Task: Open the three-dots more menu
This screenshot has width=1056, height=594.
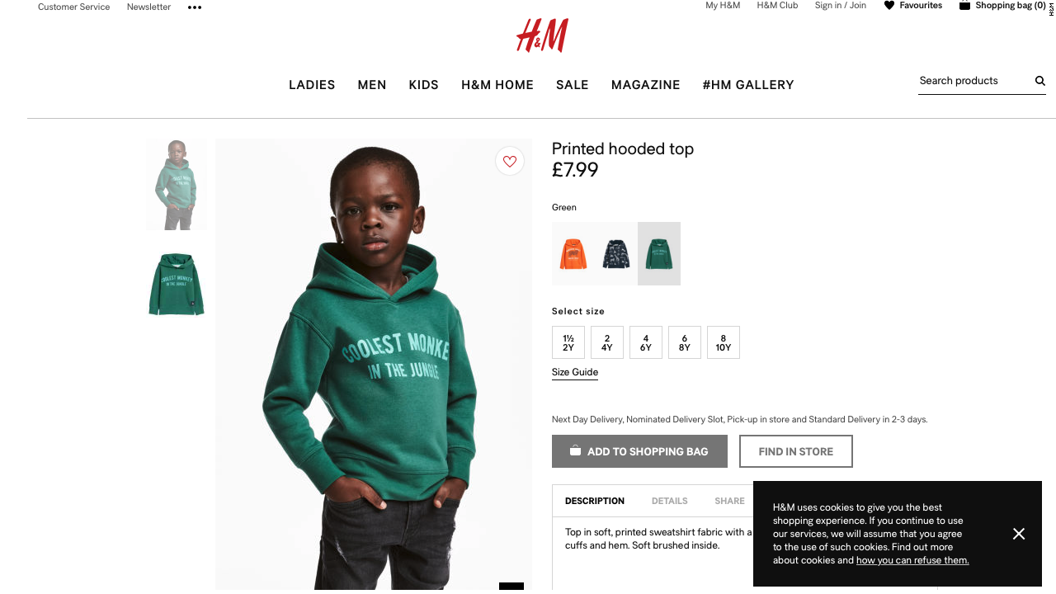Action: (195, 7)
